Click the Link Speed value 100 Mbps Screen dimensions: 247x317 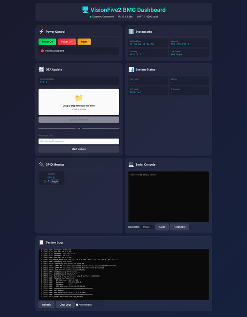(176, 54)
